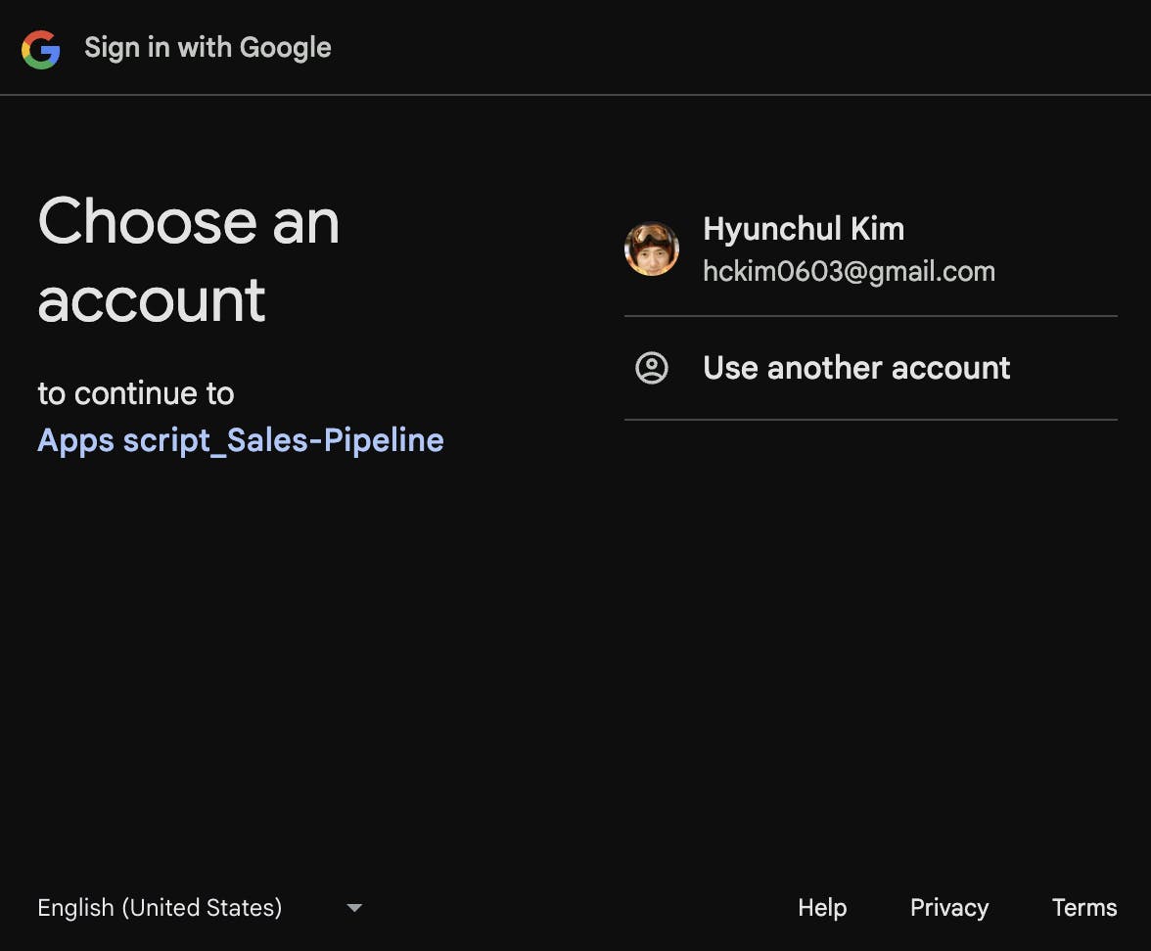
Task: Click the "to continue to" text
Action: pos(136,393)
